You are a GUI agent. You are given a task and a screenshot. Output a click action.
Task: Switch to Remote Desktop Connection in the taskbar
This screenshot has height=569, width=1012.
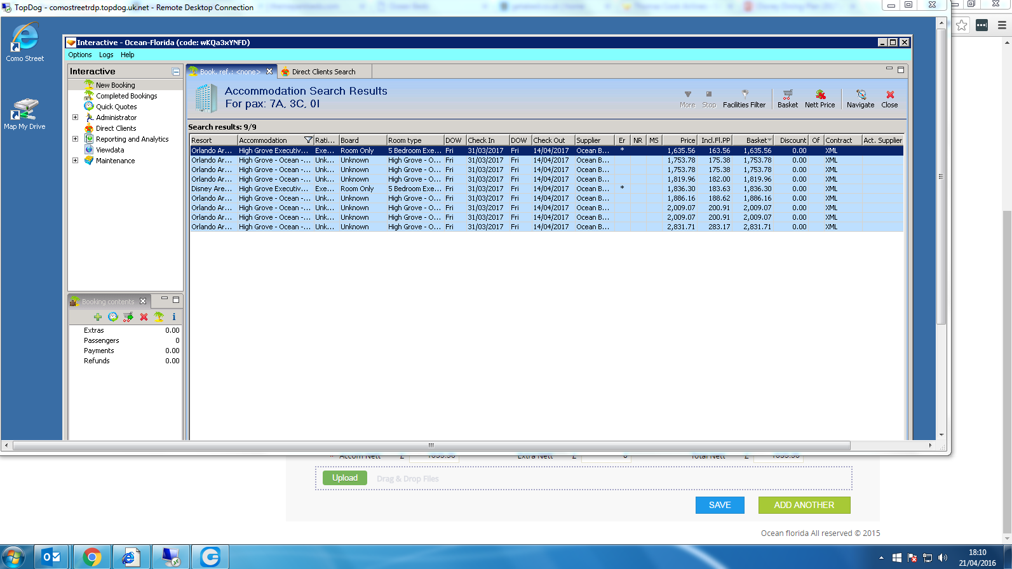(171, 557)
